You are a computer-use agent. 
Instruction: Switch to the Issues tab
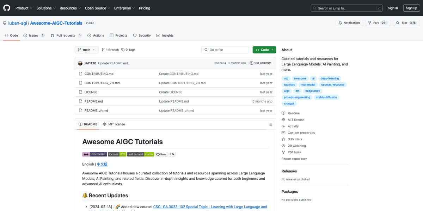(x=34, y=36)
